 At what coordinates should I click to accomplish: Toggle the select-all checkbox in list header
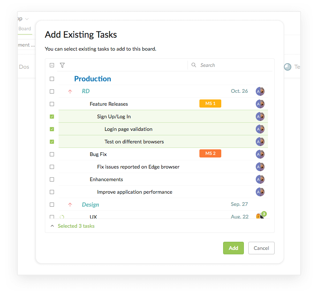point(52,65)
